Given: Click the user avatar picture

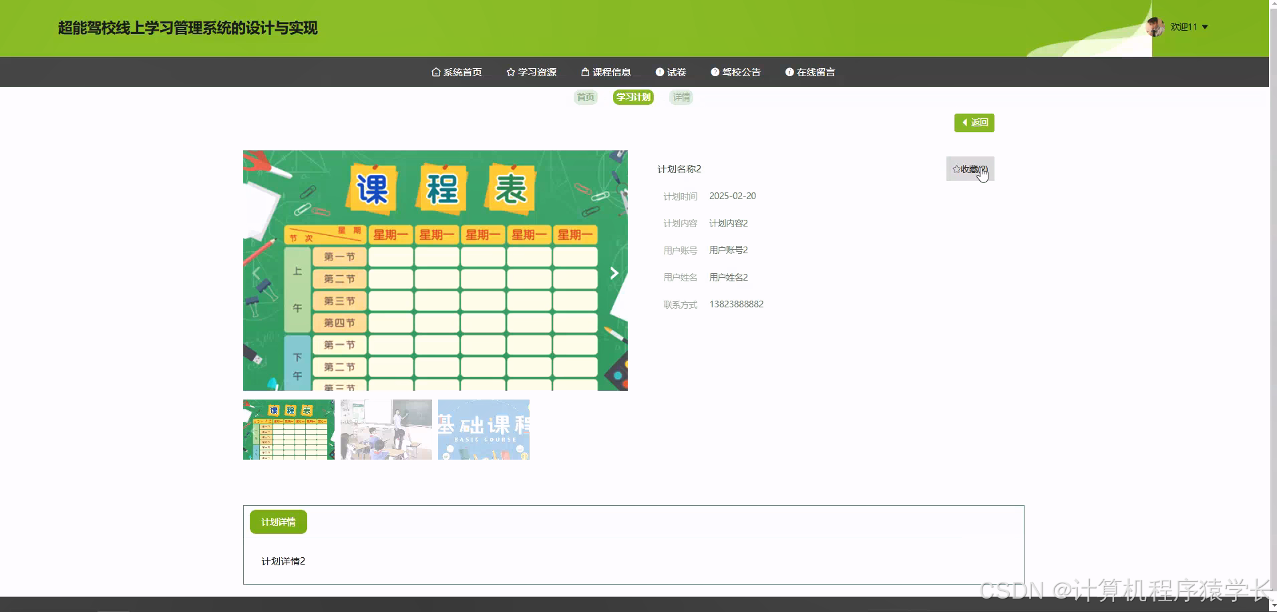Looking at the screenshot, I should tap(1155, 27).
